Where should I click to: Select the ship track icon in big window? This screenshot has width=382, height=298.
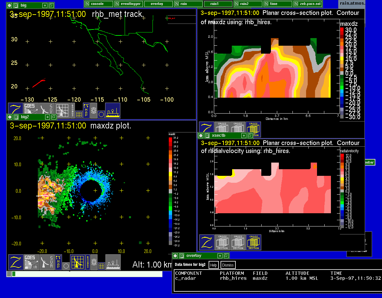[x=113, y=110]
